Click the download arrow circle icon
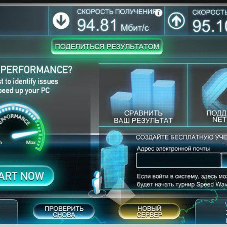The width and height of the screenshot is (227, 227). point(61,20)
